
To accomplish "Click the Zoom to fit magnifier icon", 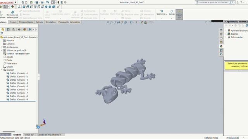I will coord(108,22).
